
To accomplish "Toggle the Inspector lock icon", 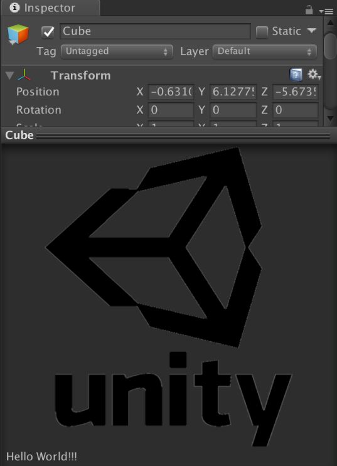I will [x=309, y=10].
